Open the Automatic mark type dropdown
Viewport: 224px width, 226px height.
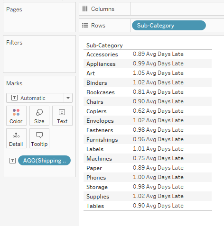[x=39, y=98]
